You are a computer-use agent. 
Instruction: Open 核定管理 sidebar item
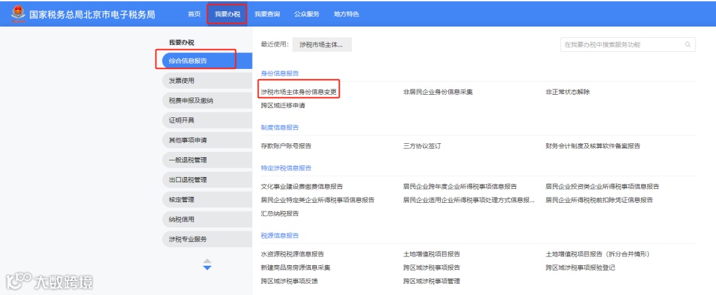point(208,200)
